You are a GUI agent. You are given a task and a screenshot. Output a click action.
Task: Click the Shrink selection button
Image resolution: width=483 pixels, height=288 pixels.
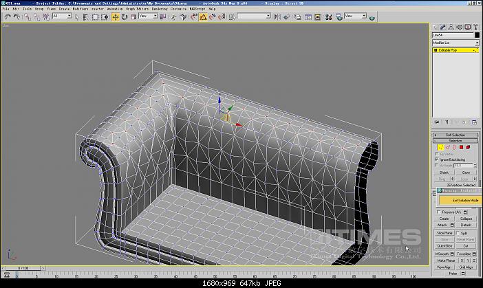point(444,173)
